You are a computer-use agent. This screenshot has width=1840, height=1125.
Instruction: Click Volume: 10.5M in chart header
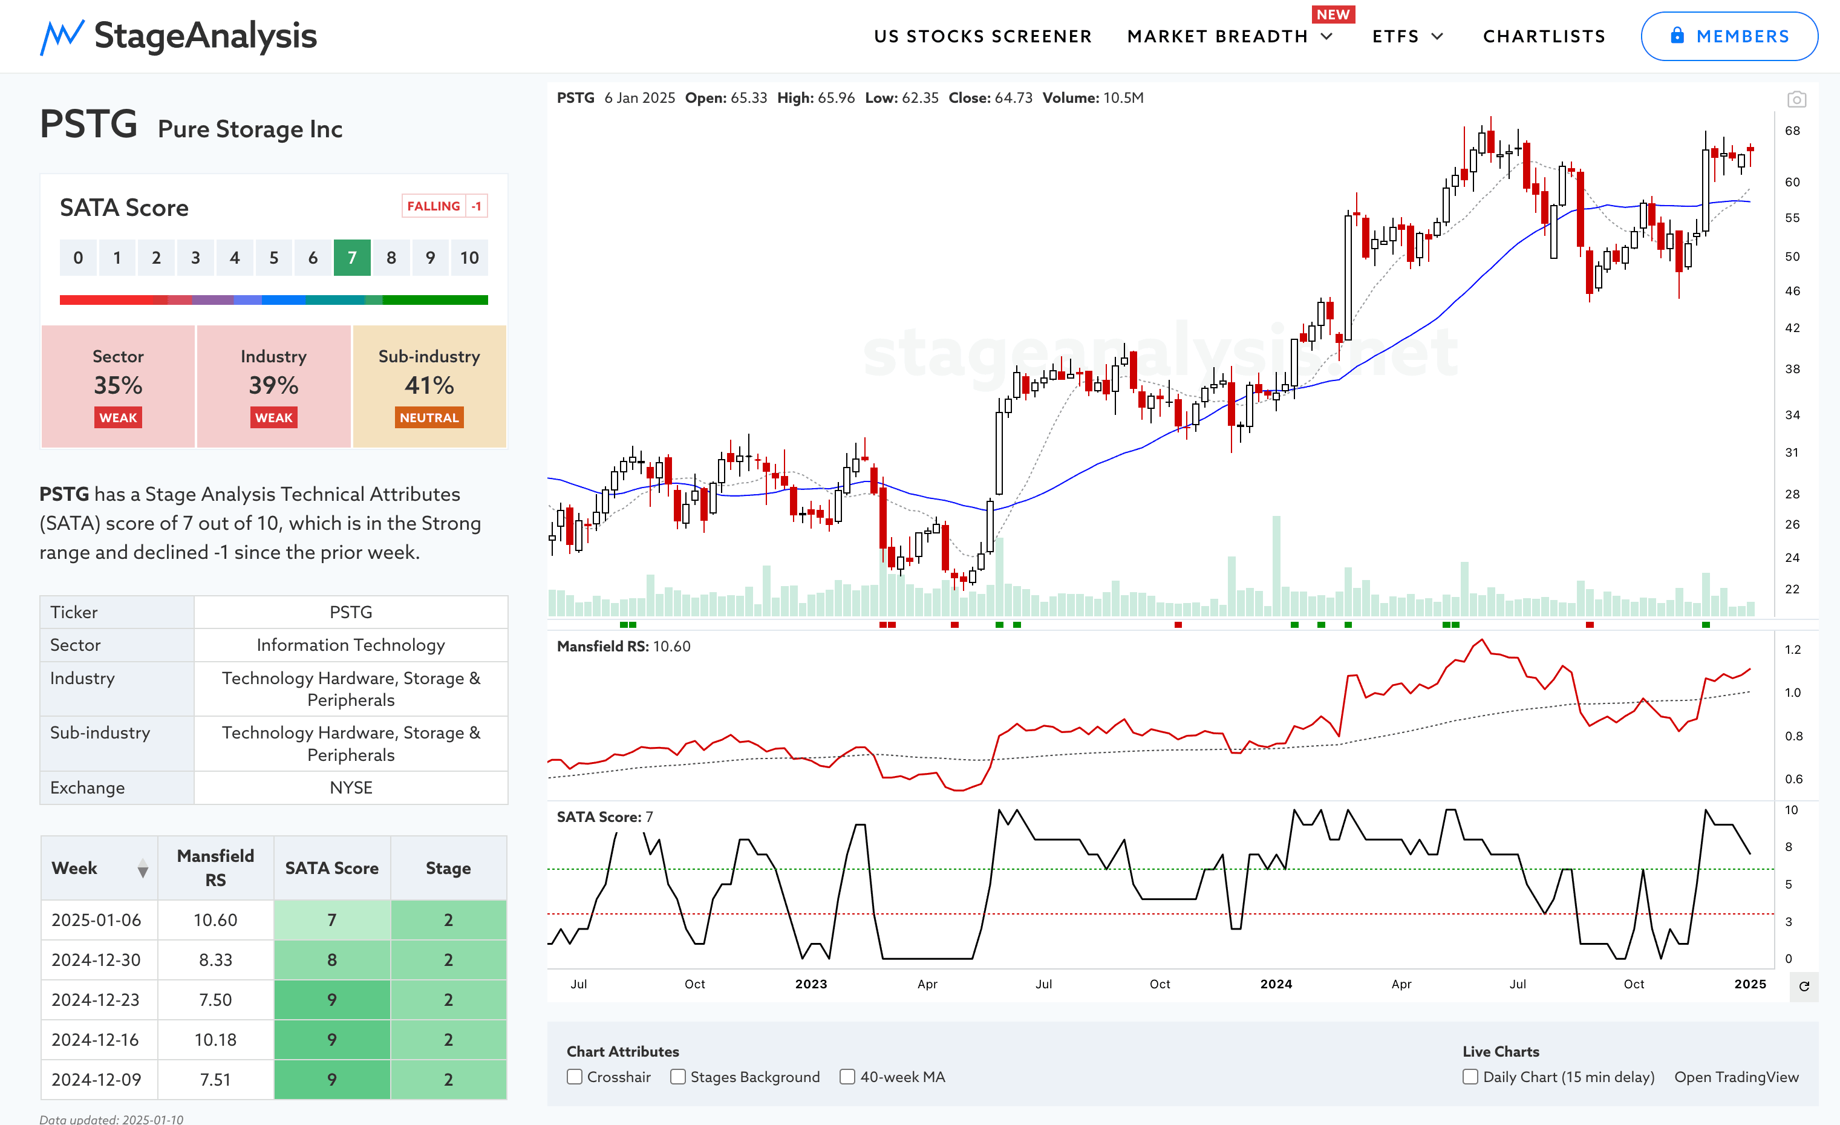coord(1092,98)
